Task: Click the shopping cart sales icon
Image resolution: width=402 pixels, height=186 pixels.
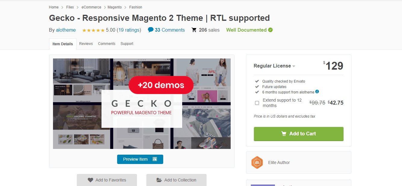Action: point(194,30)
